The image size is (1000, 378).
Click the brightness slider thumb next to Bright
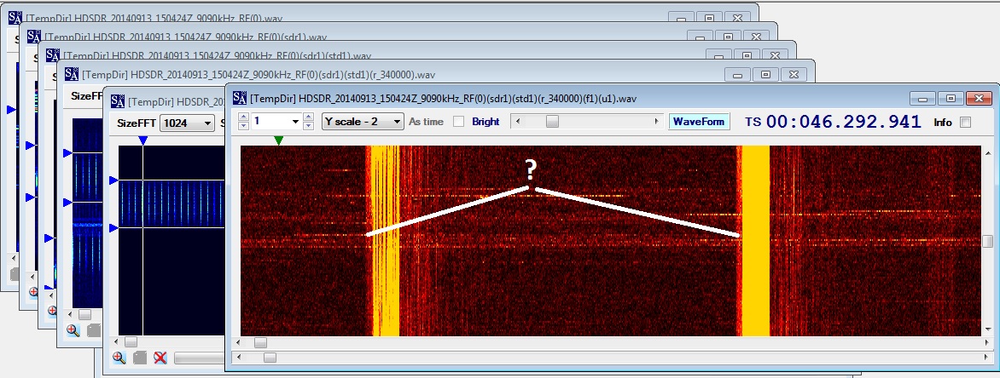pyautogui.click(x=552, y=122)
